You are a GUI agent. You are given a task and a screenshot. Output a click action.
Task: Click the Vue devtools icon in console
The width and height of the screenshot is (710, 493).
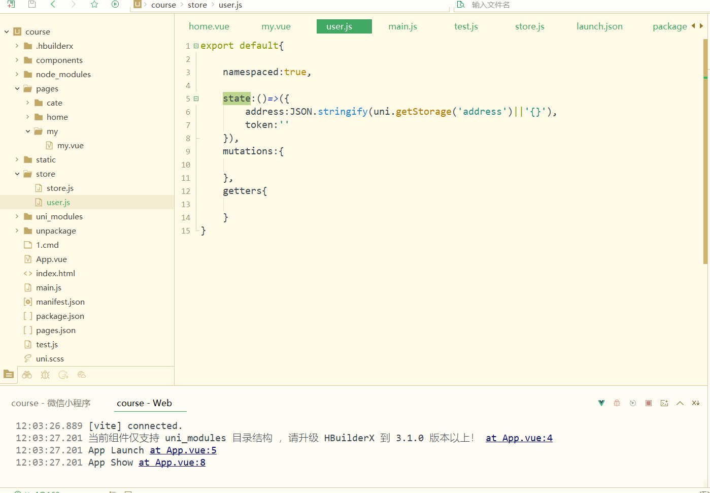601,403
